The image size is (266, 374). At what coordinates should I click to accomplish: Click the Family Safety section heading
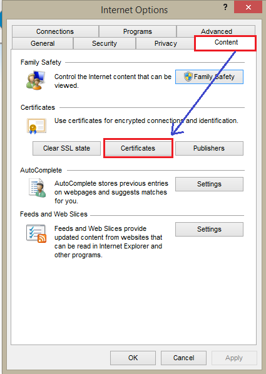41,62
